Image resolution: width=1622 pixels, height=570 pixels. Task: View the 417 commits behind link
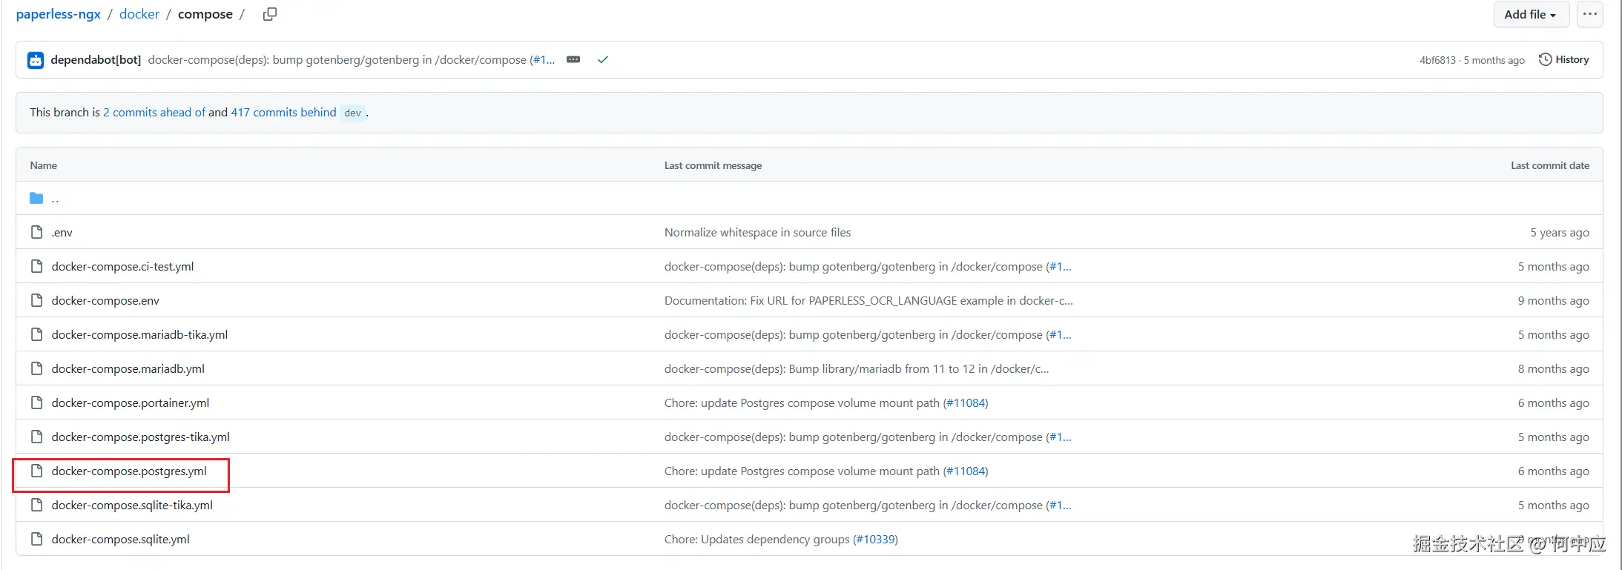pos(283,112)
